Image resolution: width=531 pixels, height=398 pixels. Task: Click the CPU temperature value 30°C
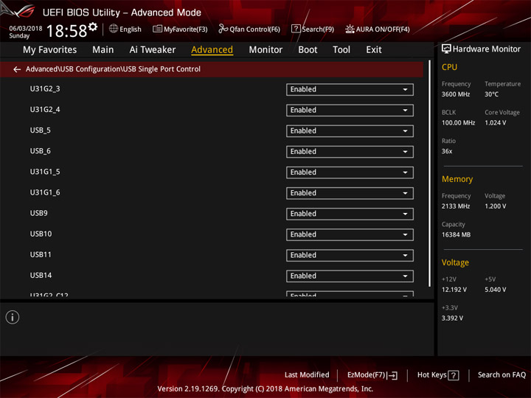[x=491, y=94]
